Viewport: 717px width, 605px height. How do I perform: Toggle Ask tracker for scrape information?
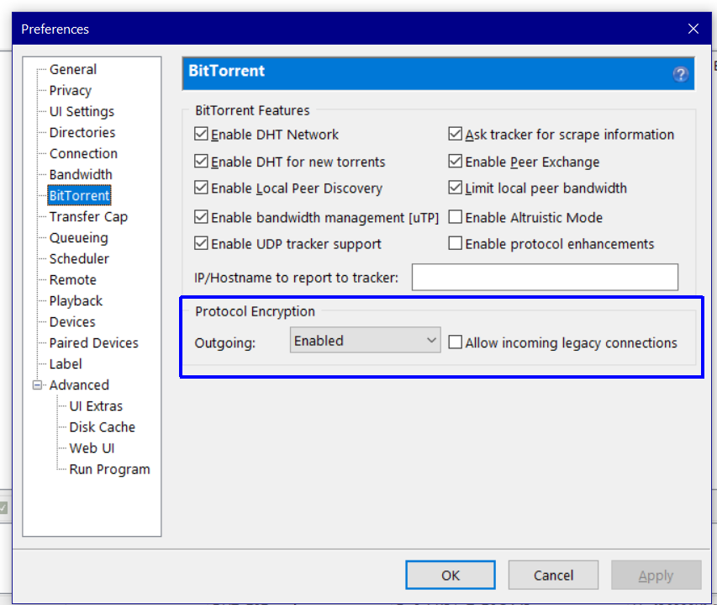pyautogui.click(x=455, y=135)
